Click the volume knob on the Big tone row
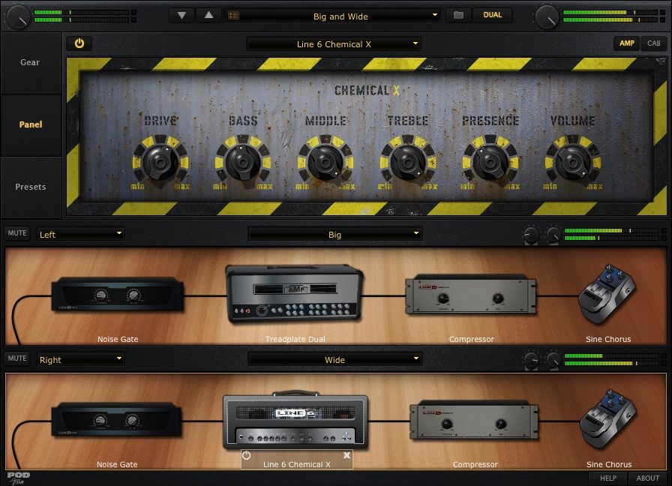Screen dimensions: 672x486 click(x=553, y=235)
